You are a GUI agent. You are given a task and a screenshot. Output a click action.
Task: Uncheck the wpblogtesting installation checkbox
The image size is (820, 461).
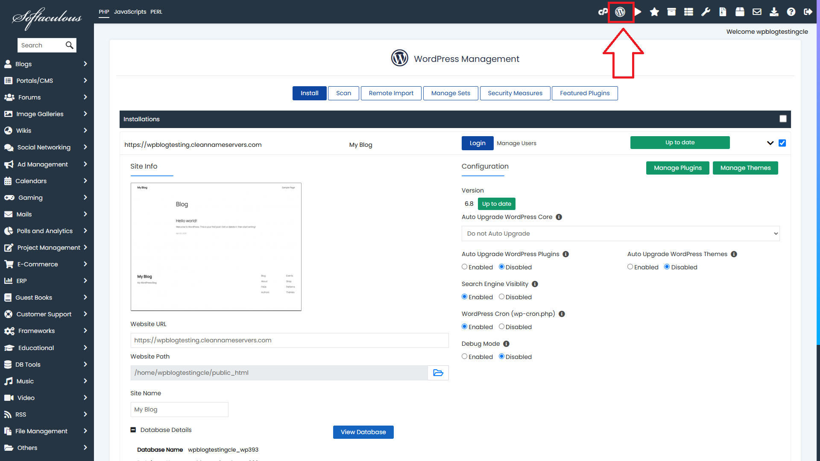point(782,143)
